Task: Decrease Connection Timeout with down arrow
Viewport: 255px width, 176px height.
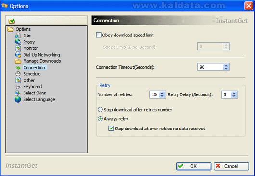Action: [x=226, y=69]
